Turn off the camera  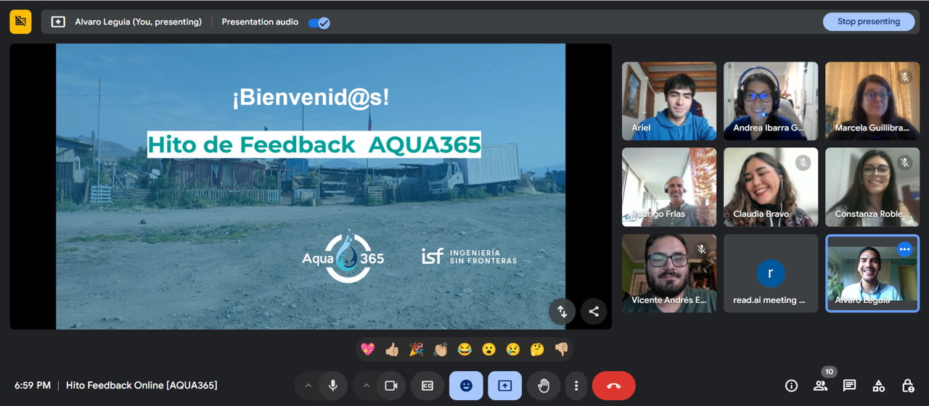click(391, 386)
